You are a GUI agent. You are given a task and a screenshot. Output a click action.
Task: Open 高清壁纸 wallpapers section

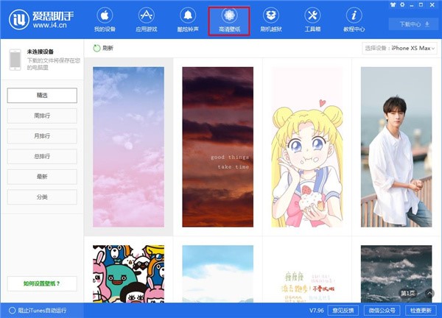click(x=228, y=20)
